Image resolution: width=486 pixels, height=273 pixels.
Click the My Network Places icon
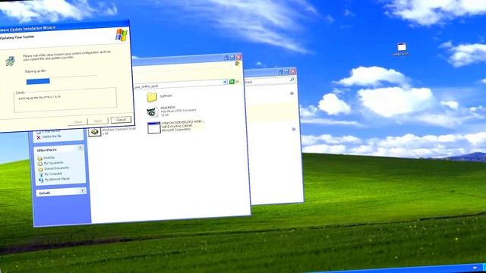point(41,180)
